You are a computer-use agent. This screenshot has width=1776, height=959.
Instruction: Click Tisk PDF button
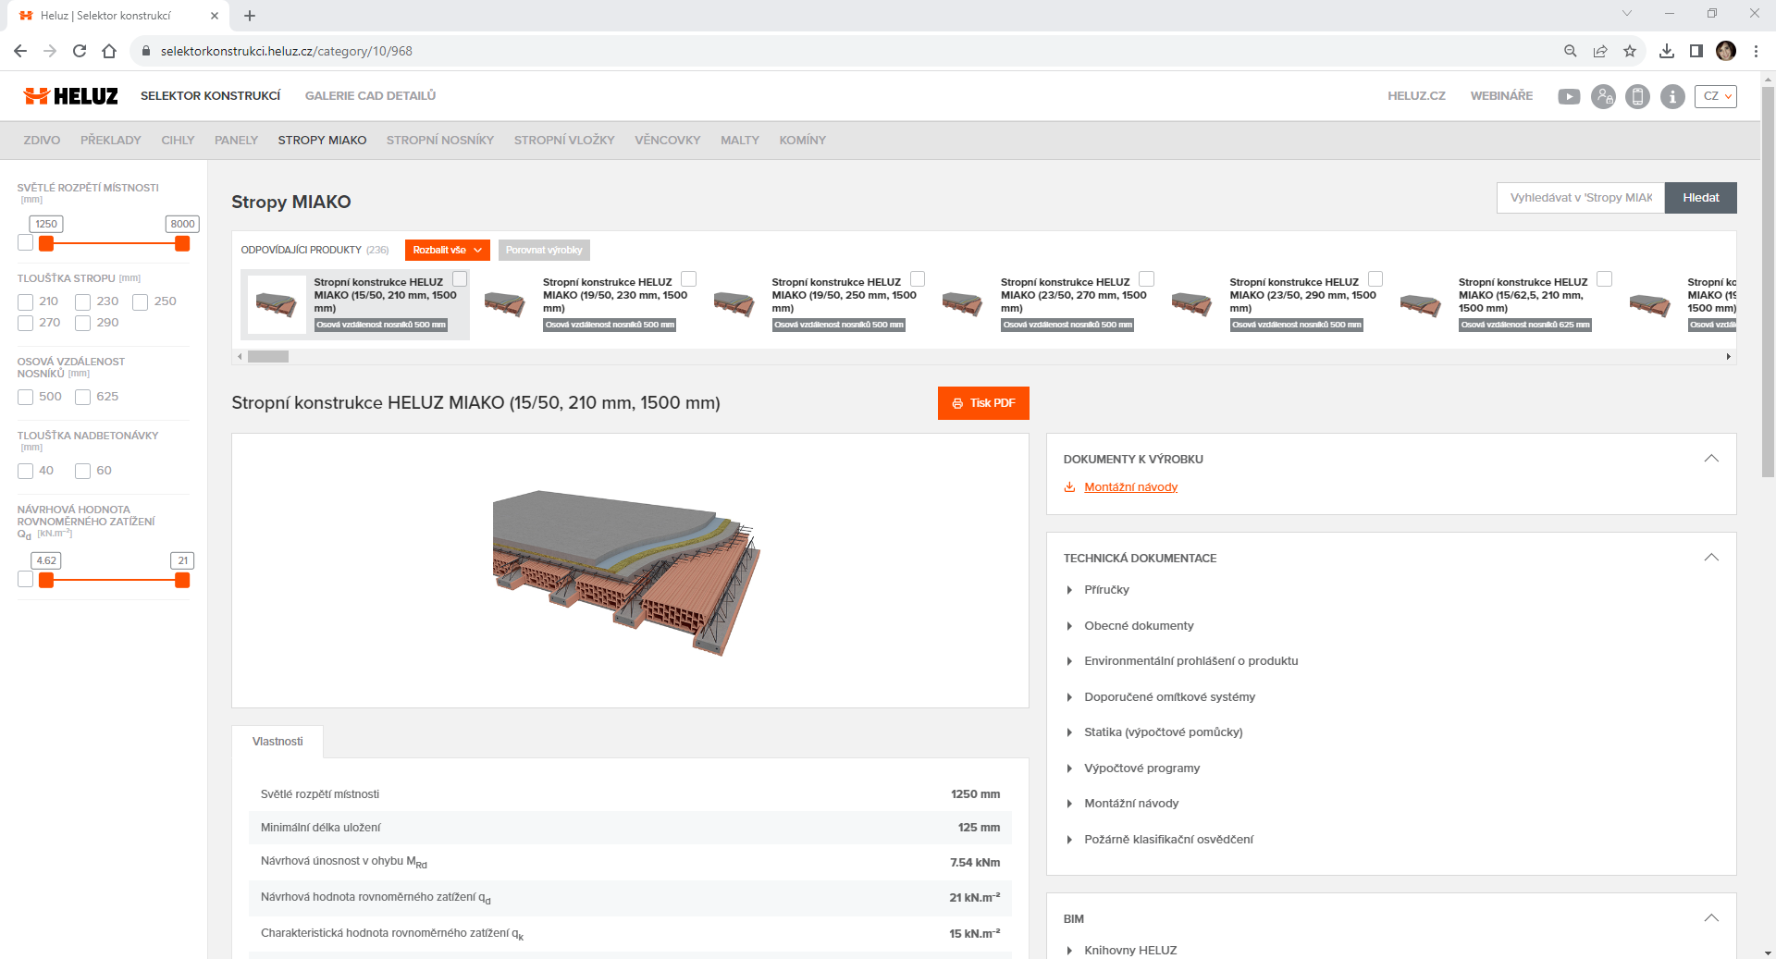(983, 403)
